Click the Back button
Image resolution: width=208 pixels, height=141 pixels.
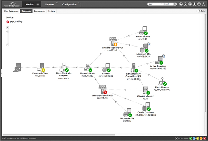coord(201,11)
